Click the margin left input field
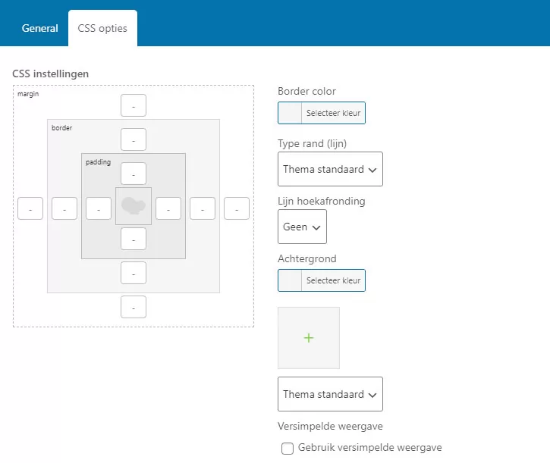The height and width of the screenshot is (463, 550). click(x=30, y=208)
